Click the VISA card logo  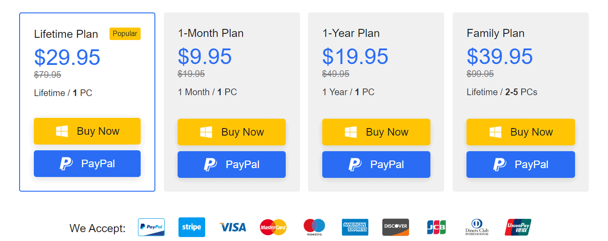click(x=233, y=227)
